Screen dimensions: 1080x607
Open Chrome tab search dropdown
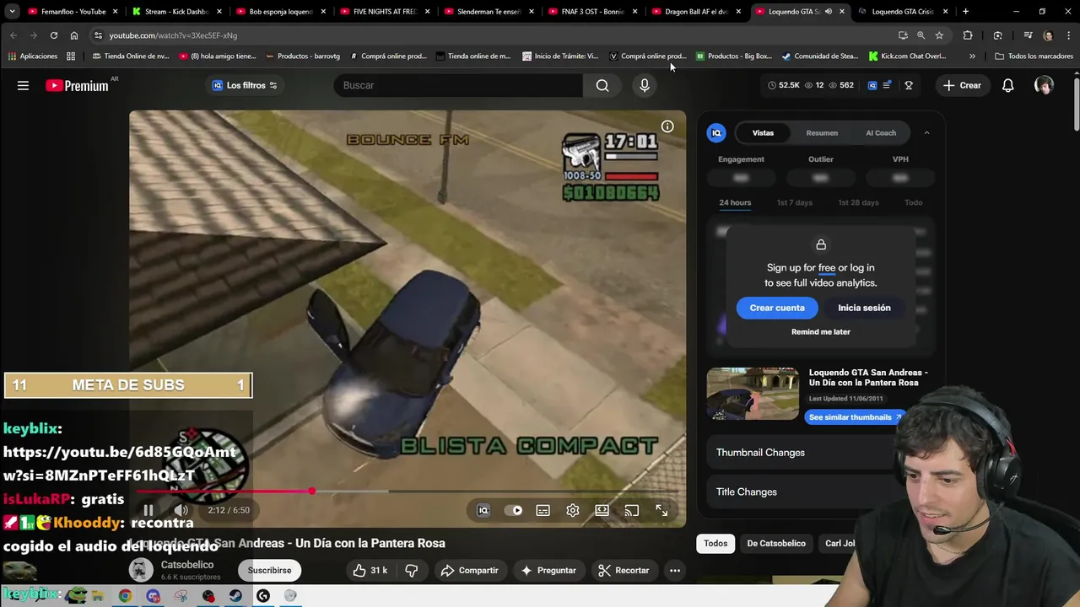click(x=12, y=12)
